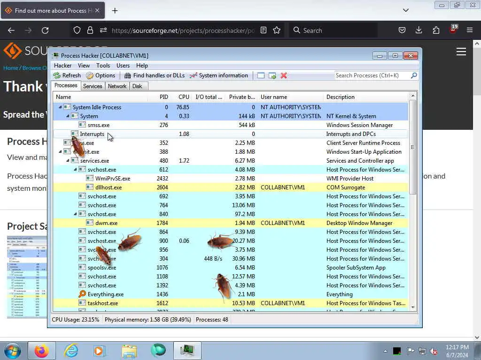Open Firefox list all tabs chevron
This screenshot has width=481, height=360.
(x=405, y=10)
